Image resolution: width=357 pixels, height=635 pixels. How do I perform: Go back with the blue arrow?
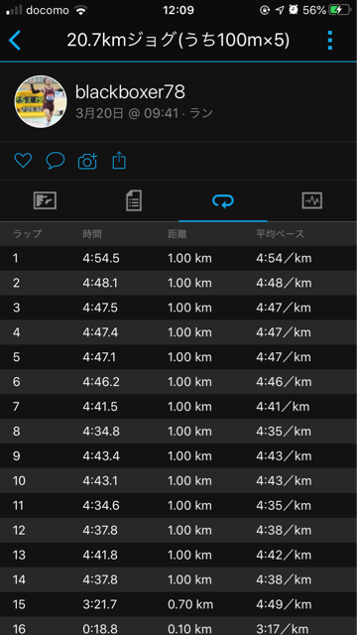pos(15,41)
